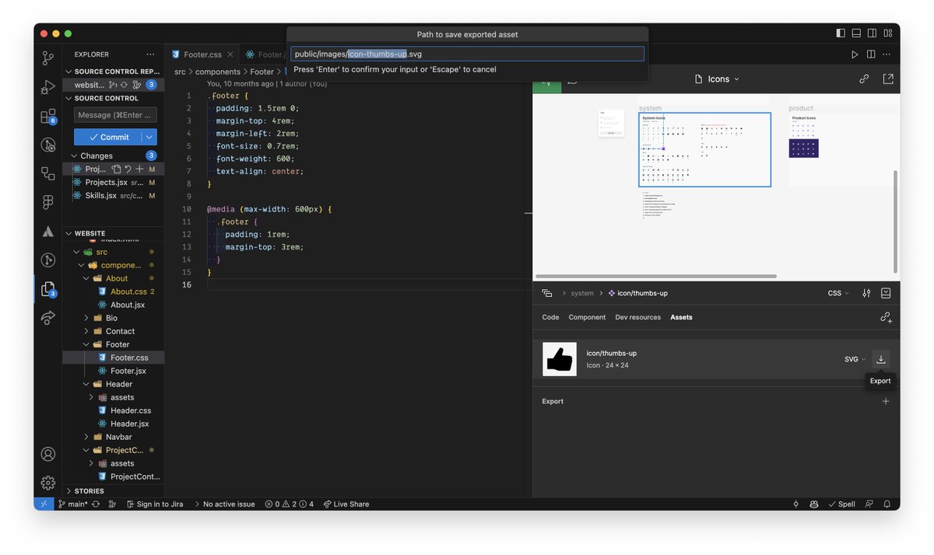Open the Icons page dropdown
The height and width of the screenshot is (555, 934).
pyautogui.click(x=717, y=79)
